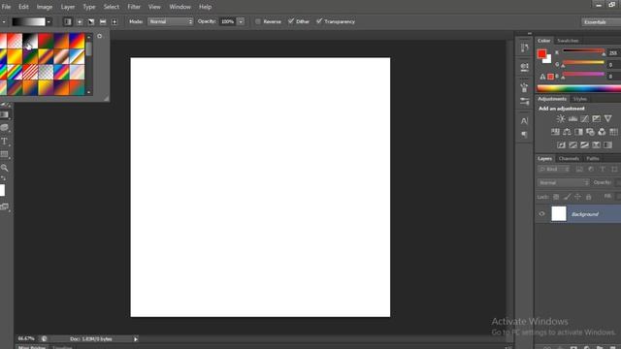Screen dimensions: 621x349
Task: Open the Filter menu
Action: pos(134,7)
